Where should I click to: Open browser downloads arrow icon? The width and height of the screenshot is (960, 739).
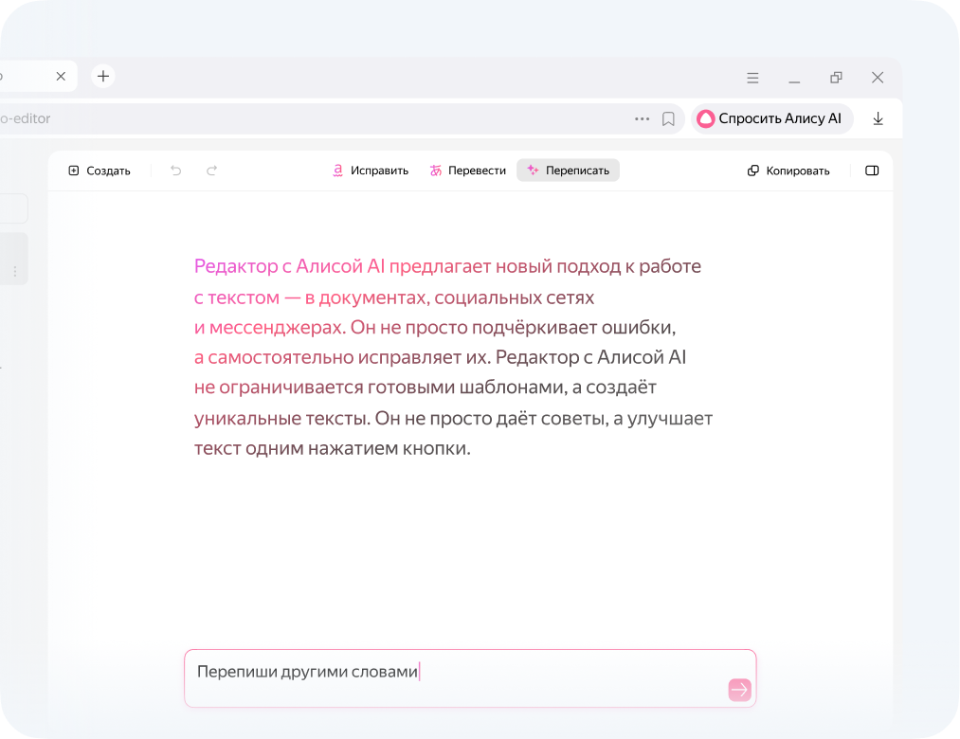tap(878, 118)
